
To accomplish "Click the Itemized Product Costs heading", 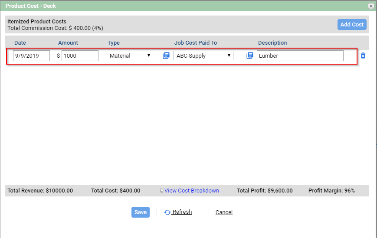I will point(37,21).
